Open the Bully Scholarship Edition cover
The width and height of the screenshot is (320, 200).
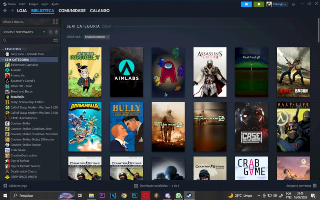coord(126,127)
